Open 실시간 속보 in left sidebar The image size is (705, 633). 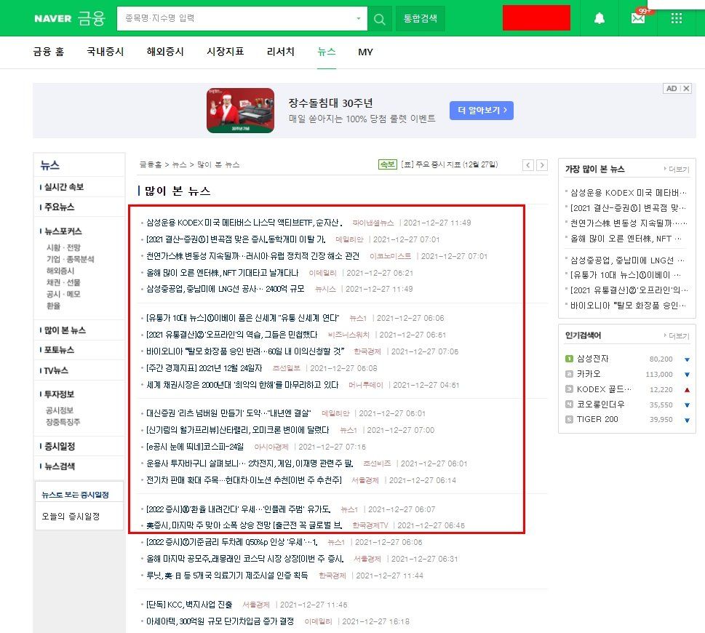64,187
